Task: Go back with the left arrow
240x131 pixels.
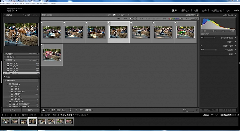Action: 16,115
